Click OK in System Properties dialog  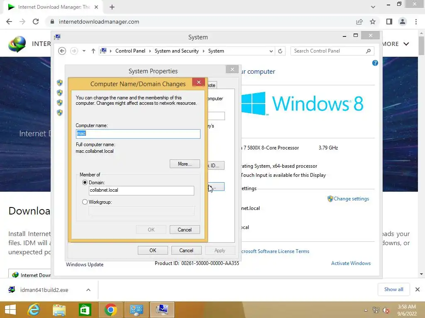(153, 251)
